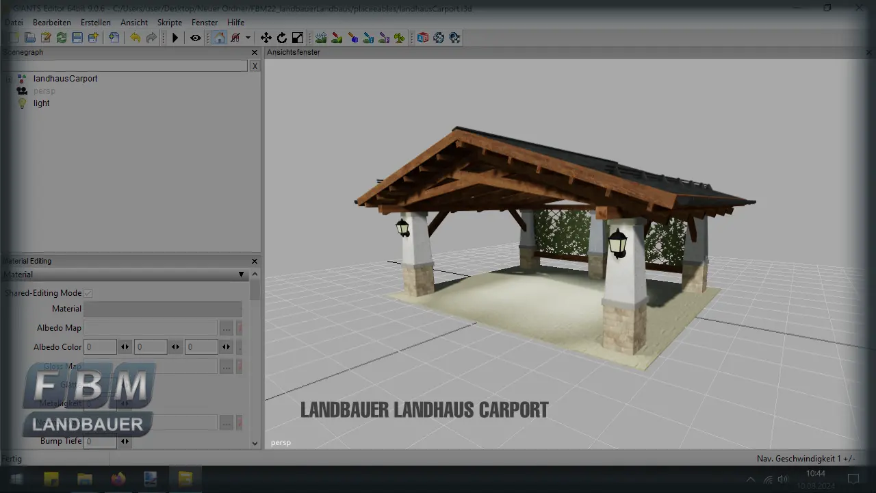Select the foliage paint tool icon
The height and width of the screenshot is (493, 876).
(x=399, y=38)
